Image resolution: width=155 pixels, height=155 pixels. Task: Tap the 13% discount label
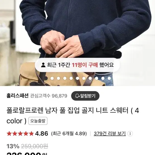(13, 146)
